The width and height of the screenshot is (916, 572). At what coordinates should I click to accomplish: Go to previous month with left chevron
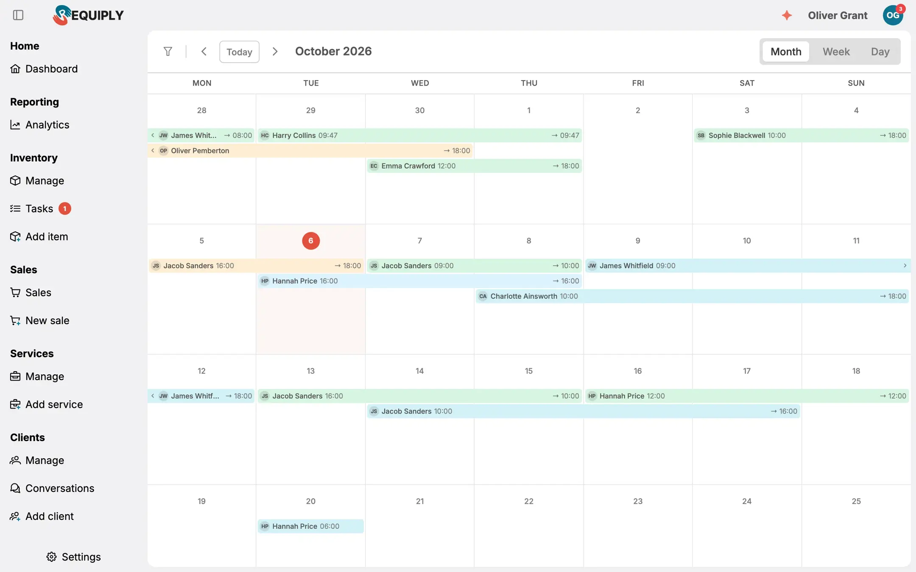(x=204, y=51)
